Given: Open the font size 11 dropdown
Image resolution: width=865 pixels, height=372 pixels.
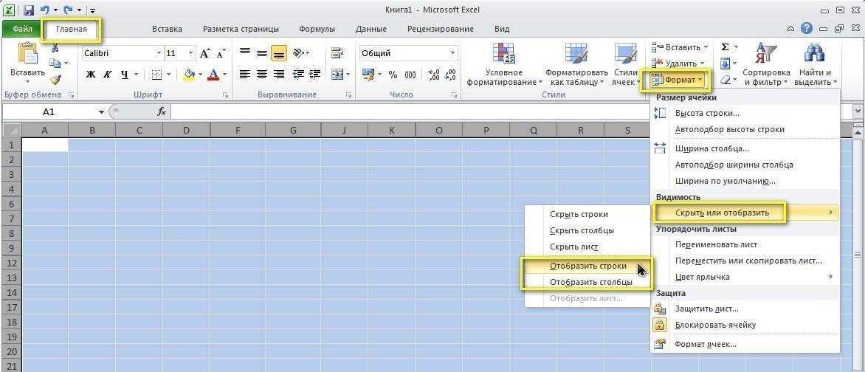Looking at the screenshot, I should [x=191, y=54].
